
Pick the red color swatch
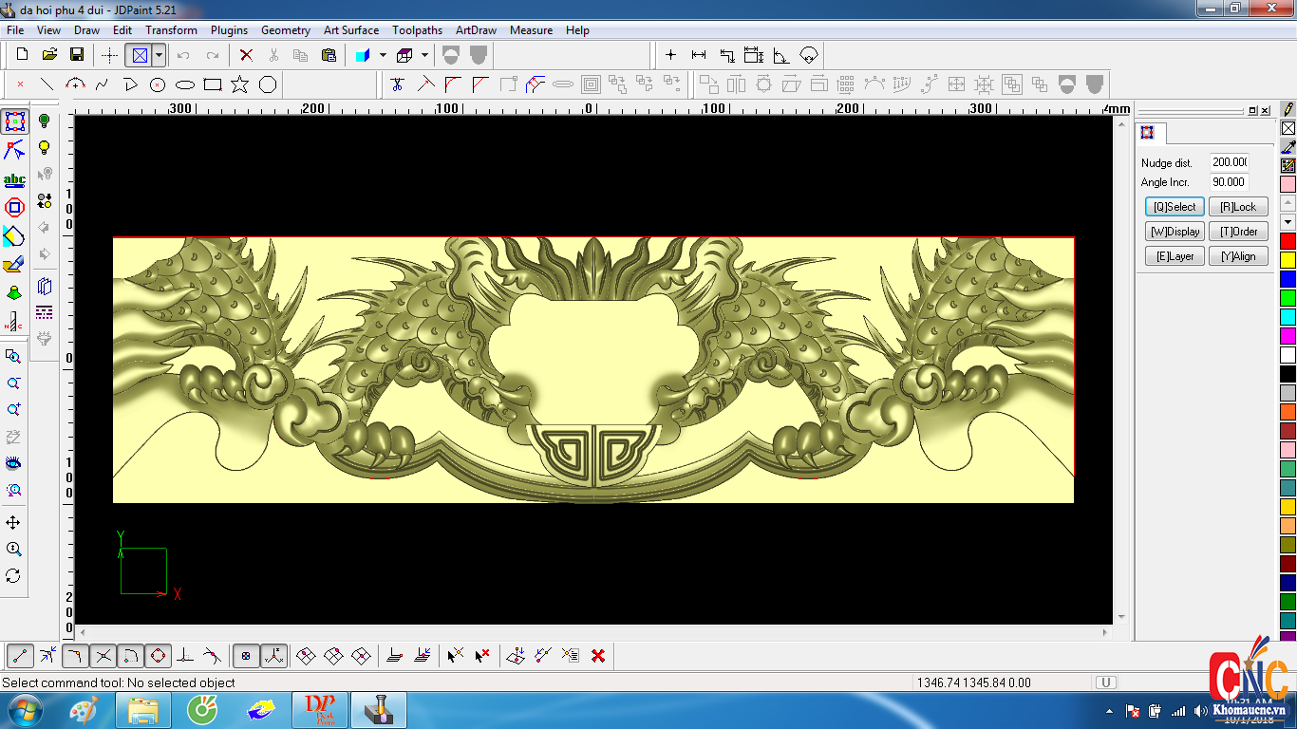tap(1288, 241)
